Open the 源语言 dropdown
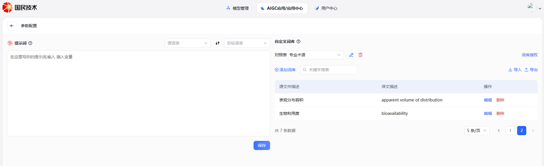The width and height of the screenshot is (544, 166). tap(188, 43)
